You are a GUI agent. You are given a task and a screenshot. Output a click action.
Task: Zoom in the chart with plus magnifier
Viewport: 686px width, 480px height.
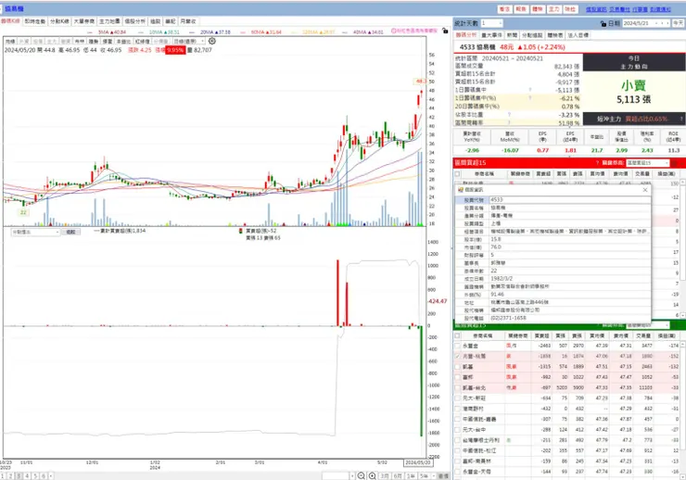373,475
